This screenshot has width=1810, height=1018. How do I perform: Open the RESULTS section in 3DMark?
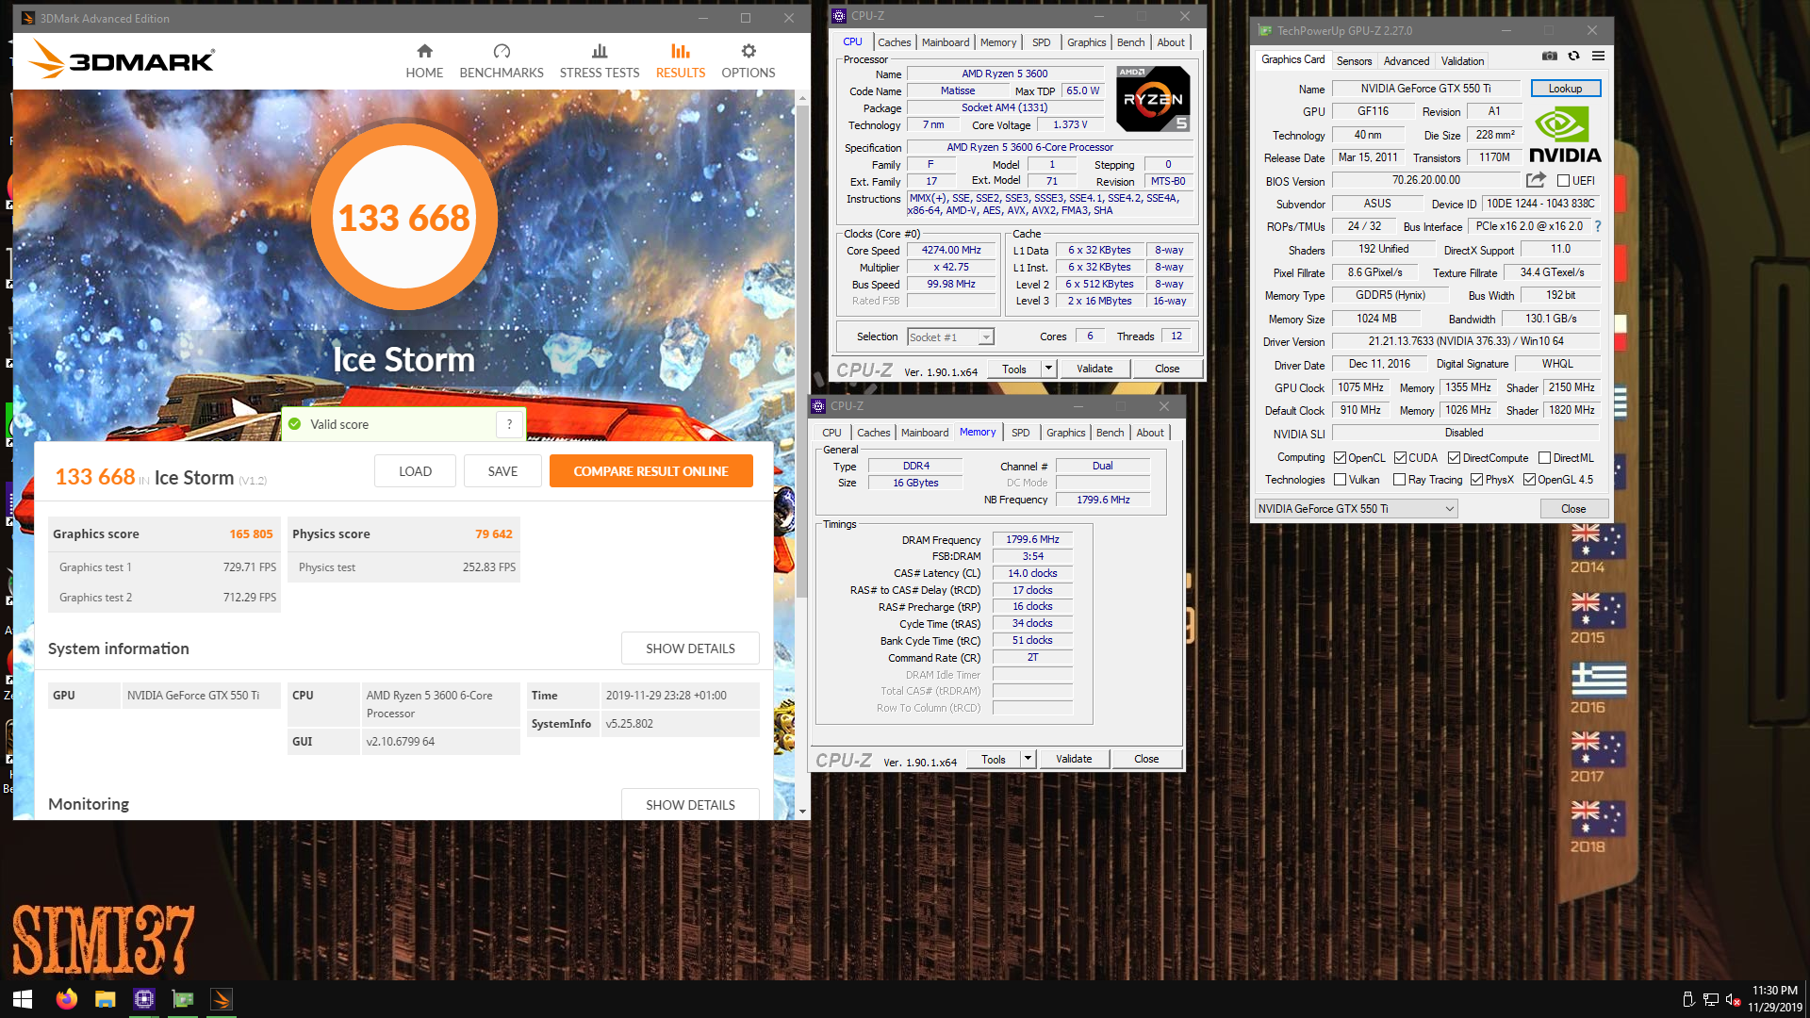[681, 61]
